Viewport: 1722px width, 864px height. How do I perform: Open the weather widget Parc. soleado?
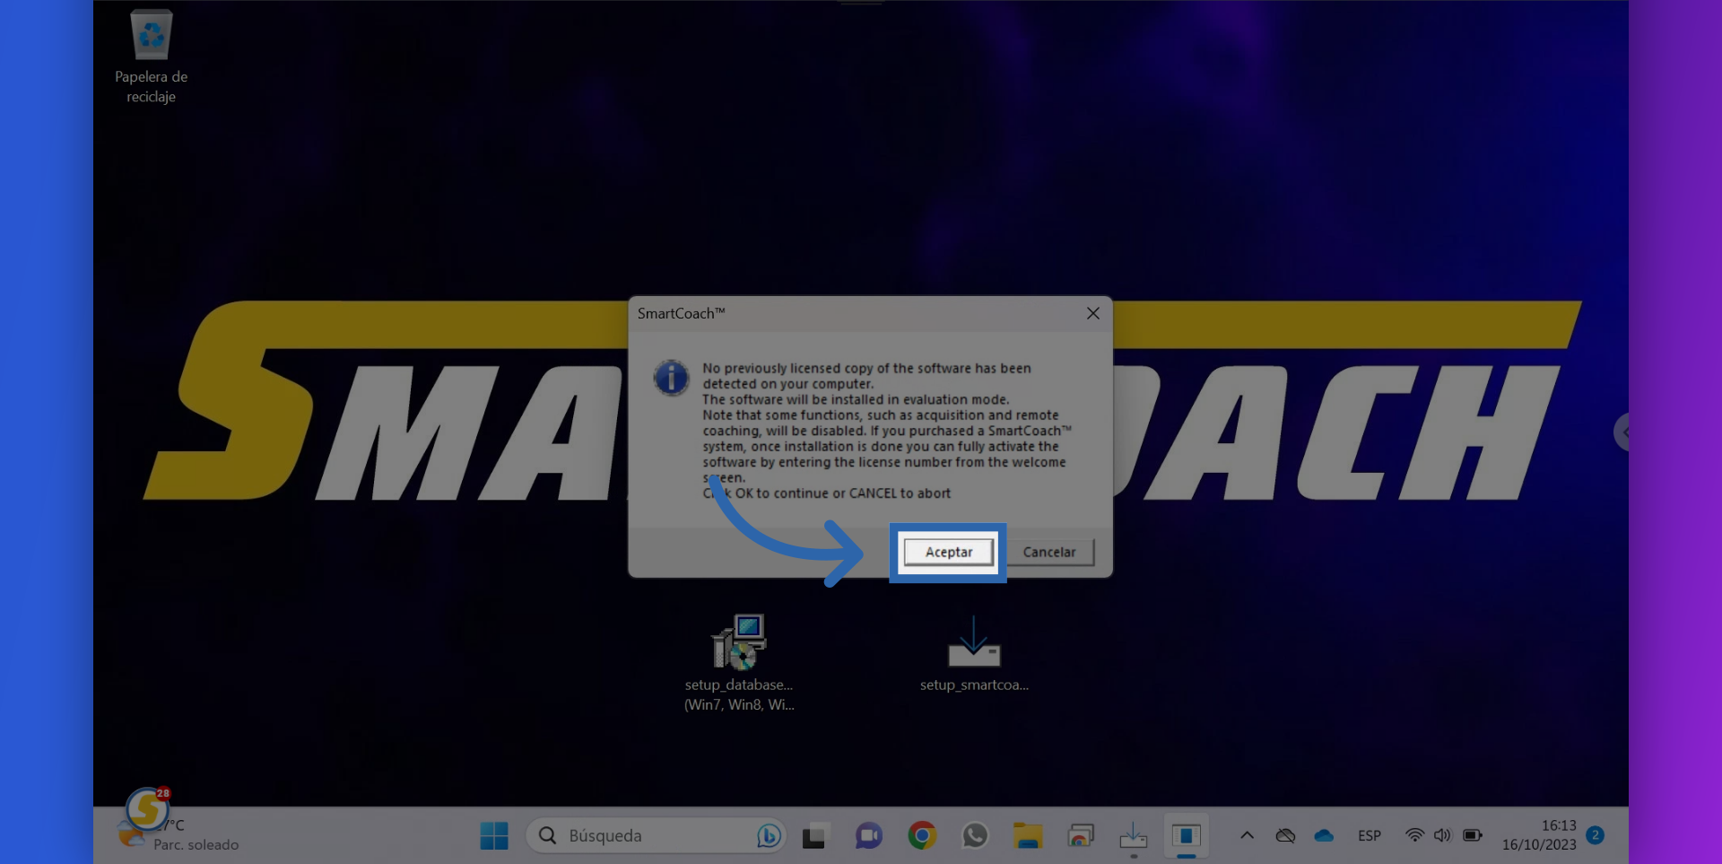(x=179, y=834)
